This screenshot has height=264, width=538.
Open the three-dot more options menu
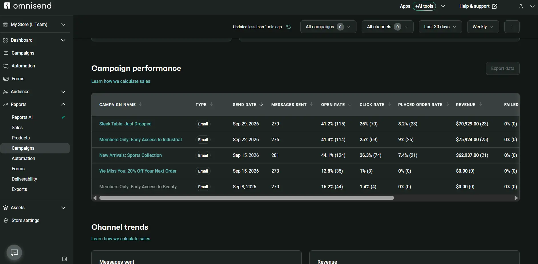click(x=512, y=27)
